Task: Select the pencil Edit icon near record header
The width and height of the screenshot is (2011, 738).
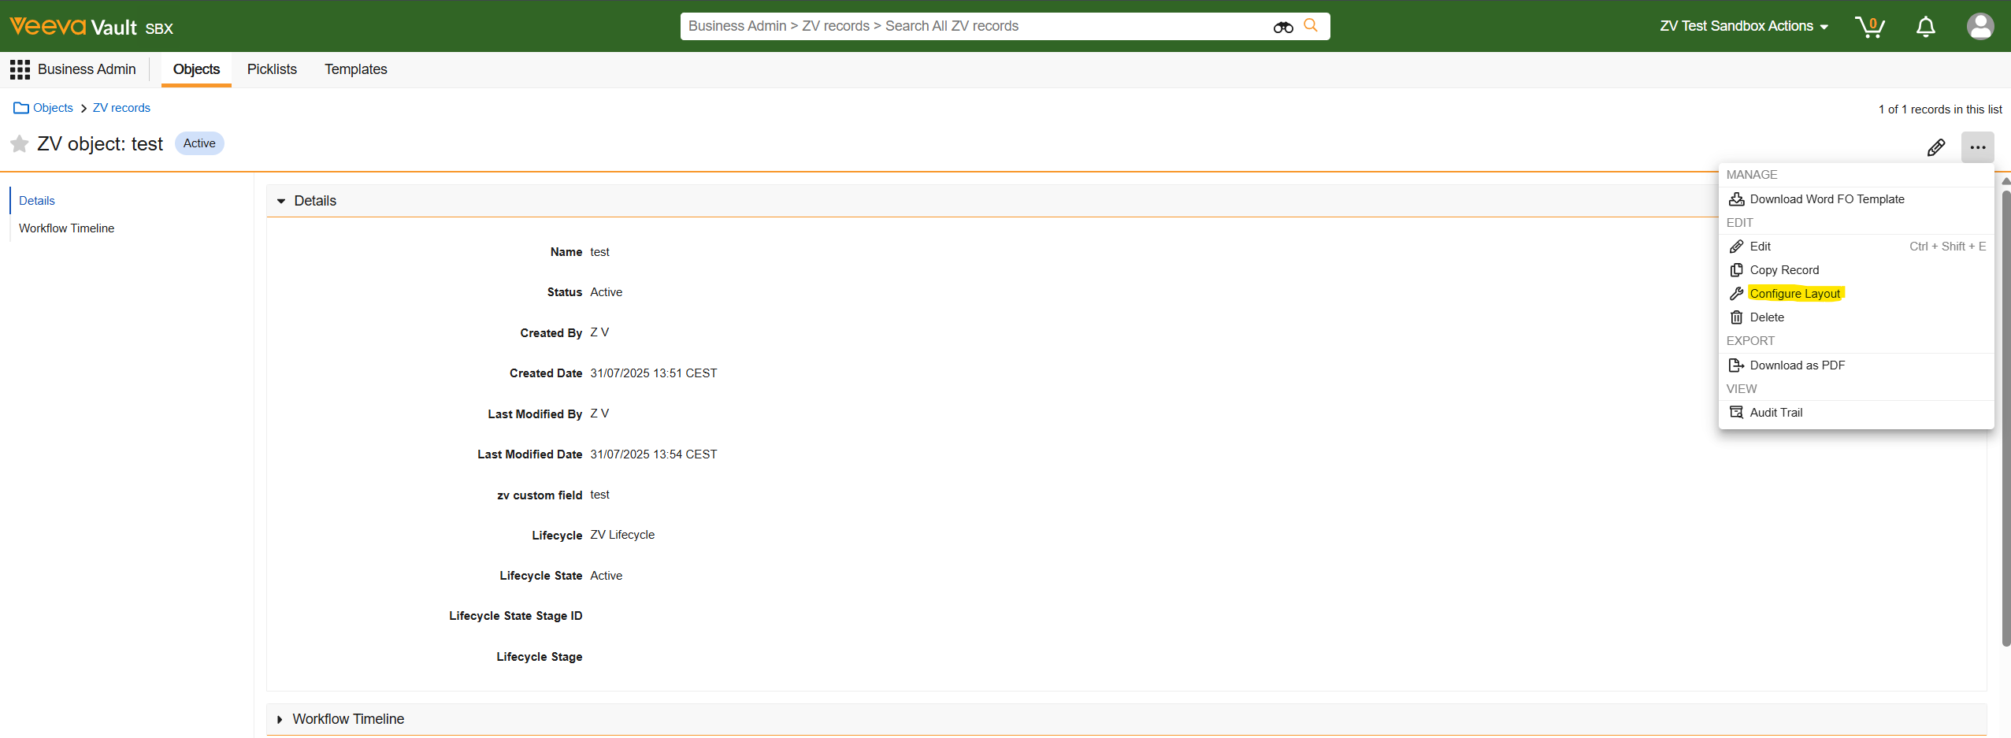Action: [1935, 147]
